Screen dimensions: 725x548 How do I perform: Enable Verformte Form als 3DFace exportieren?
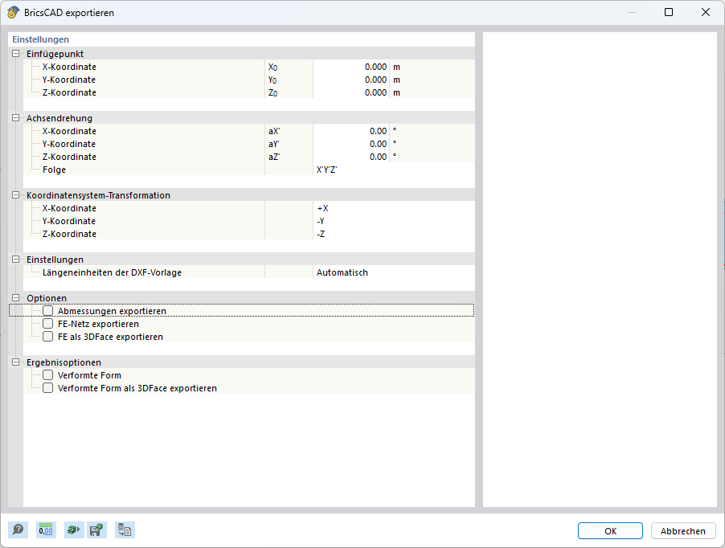click(x=47, y=388)
